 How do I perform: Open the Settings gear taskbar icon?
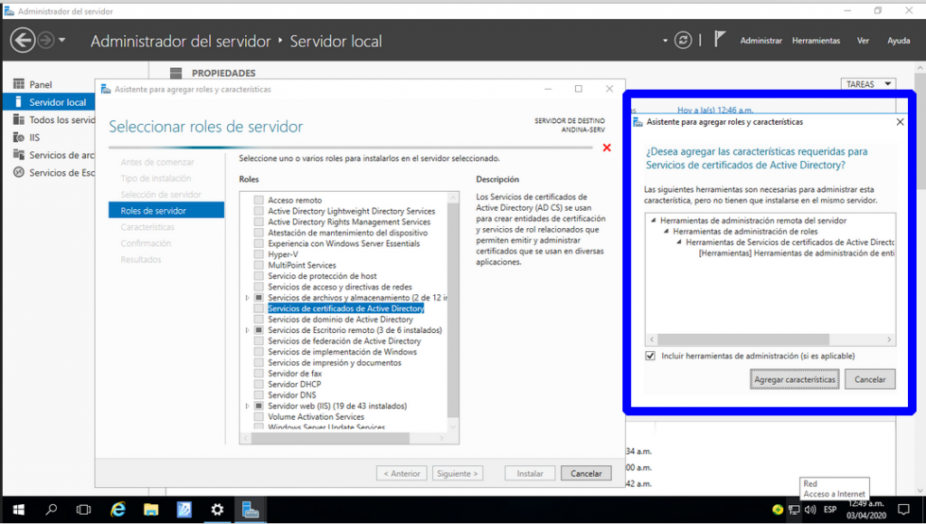click(217, 510)
